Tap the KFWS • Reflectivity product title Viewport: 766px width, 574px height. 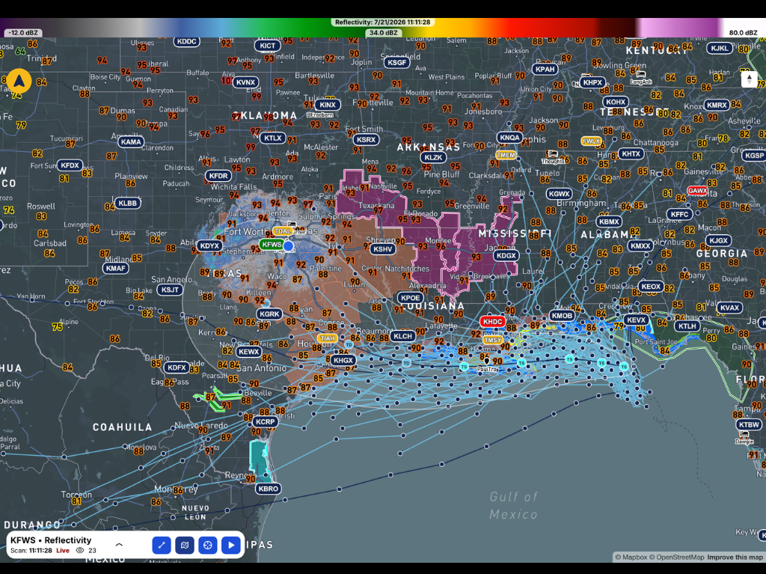click(x=51, y=540)
